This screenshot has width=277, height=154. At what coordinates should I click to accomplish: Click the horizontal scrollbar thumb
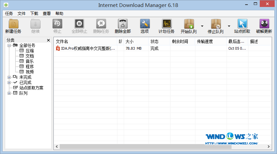click(146, 147)
